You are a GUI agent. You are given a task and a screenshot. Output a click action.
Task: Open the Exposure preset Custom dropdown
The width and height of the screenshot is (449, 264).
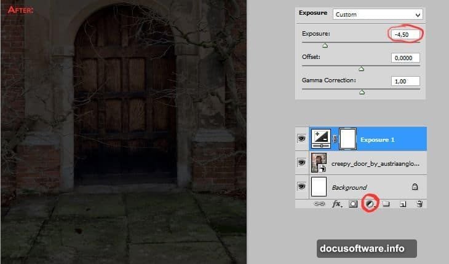(x=377, y=14)
